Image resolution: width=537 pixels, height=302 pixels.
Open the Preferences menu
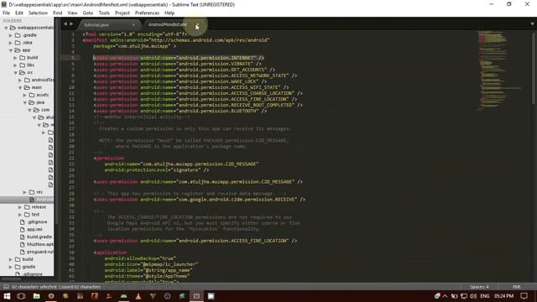[x=147, y=13]
